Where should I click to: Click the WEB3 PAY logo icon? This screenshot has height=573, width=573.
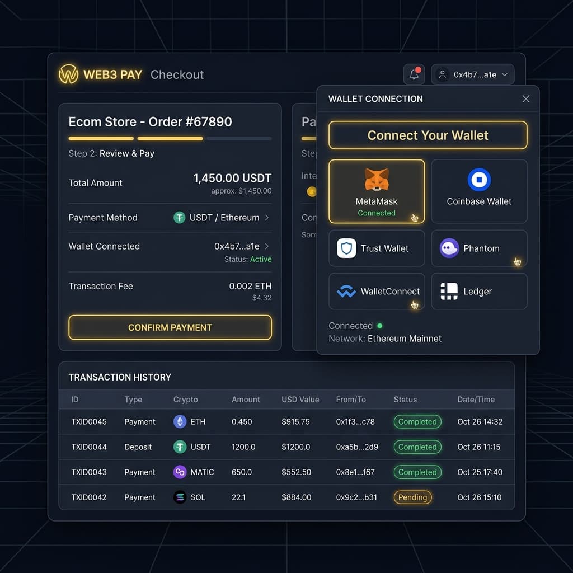pyautogui.click(x=68, y=74)
